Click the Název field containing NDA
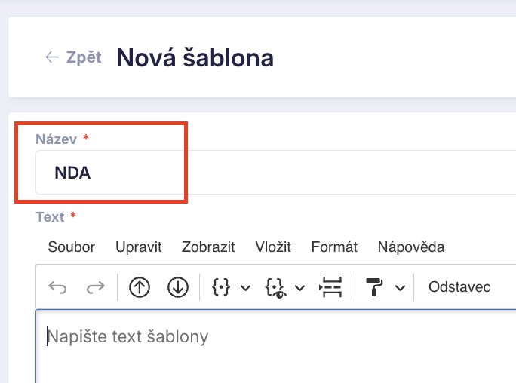 276,172
